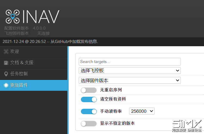
Task: Click the 文档 & 支援 book icon
Action: [x=6, y=63]
